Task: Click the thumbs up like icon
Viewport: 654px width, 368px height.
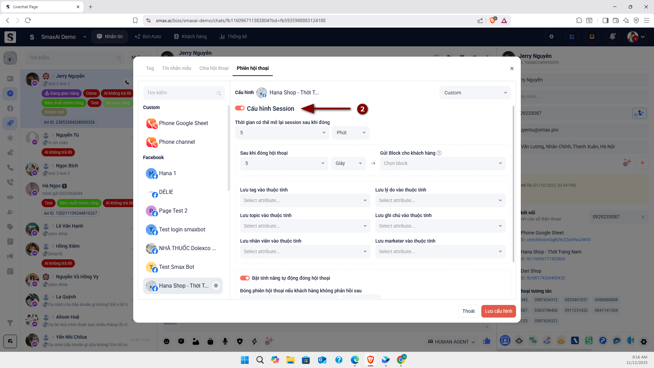Action: point(486,341)
